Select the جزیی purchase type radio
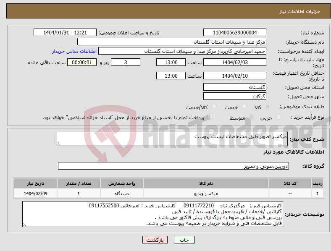Screen dimensions: 331x251 (278, 117)
